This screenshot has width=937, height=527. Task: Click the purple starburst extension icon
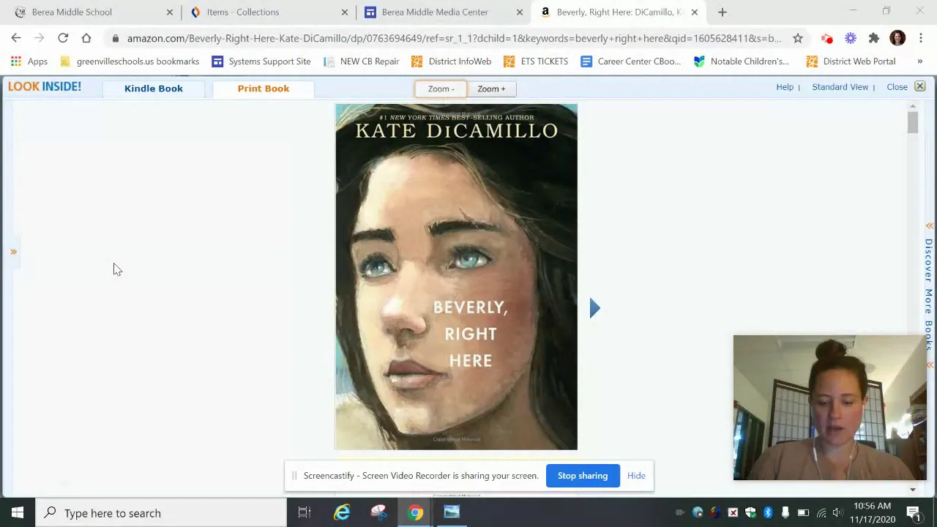point(851,38)
